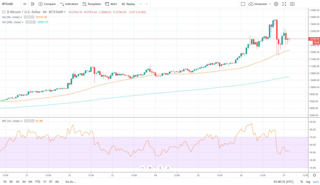Viewport: 320px width, 185px height.
Task: Set date range to 6M
Action: [x=30, y=182]
